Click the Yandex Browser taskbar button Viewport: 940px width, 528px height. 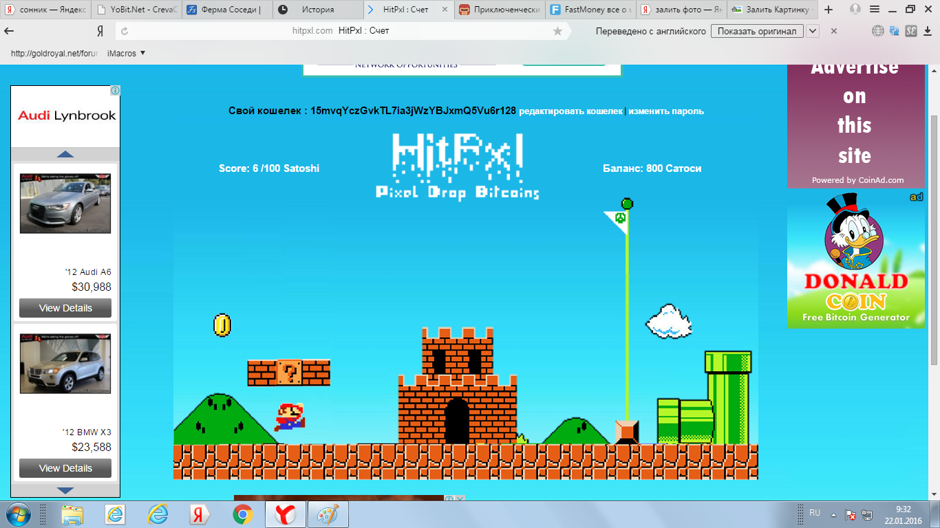coord(285,514)
